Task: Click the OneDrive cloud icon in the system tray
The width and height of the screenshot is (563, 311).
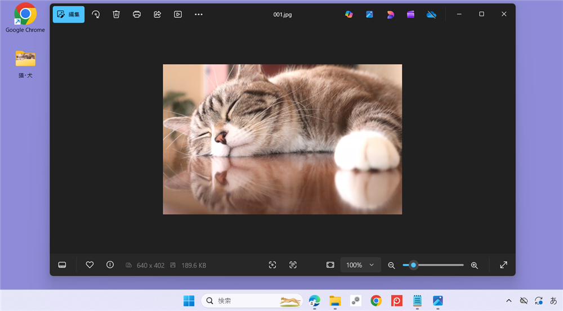Action: (524, 301)
